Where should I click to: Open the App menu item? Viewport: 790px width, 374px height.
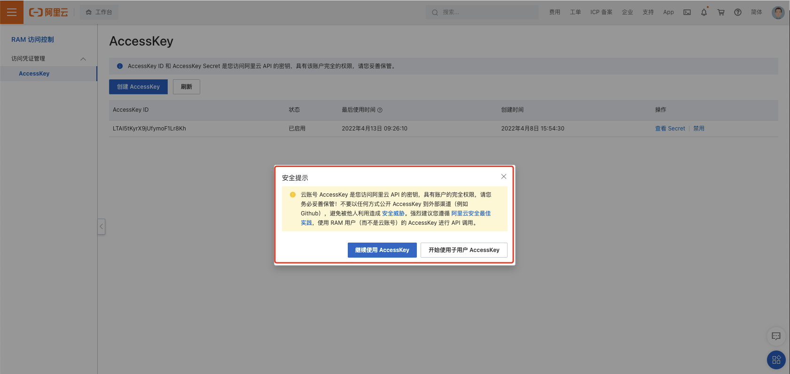point(668,12)
